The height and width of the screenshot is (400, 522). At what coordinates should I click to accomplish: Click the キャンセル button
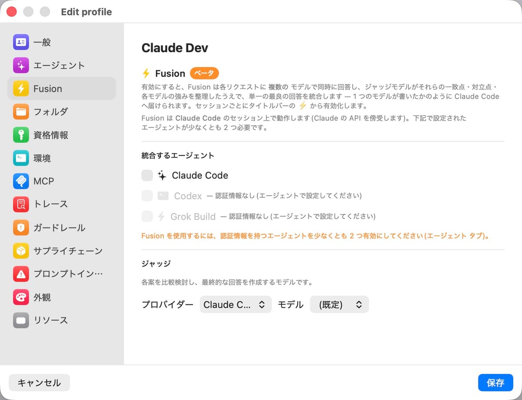pyautogui.click(x=39, y=383)
